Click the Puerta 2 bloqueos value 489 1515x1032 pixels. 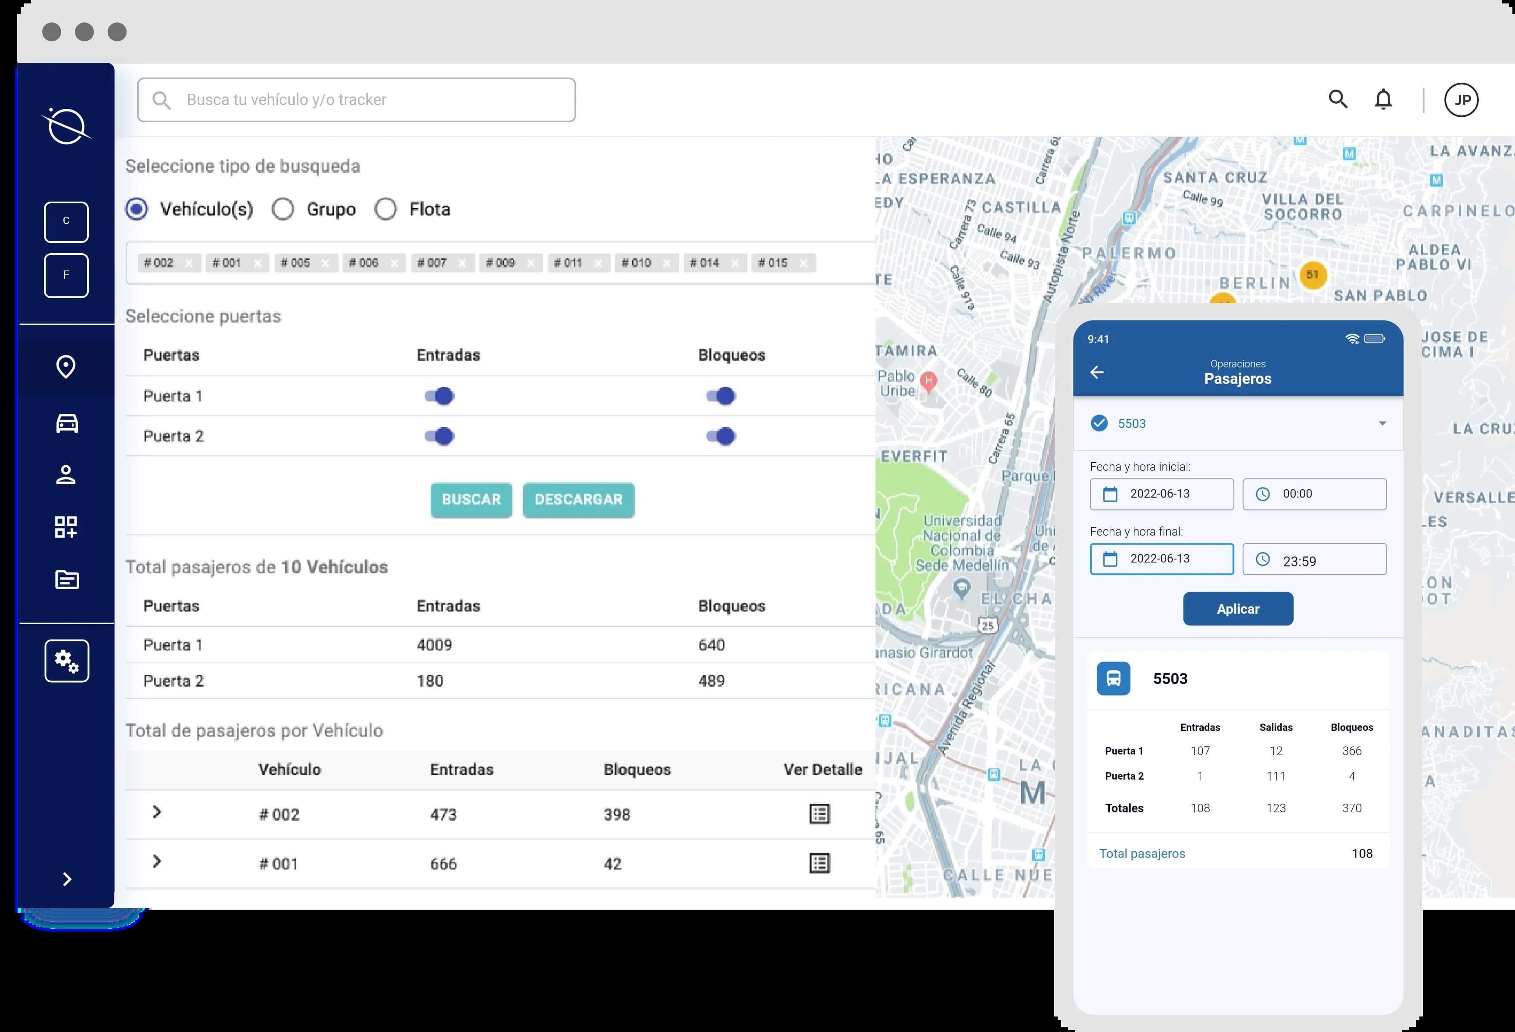(711, 681)
